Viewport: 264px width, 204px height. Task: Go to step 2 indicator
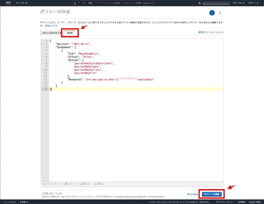pos(220,13)
